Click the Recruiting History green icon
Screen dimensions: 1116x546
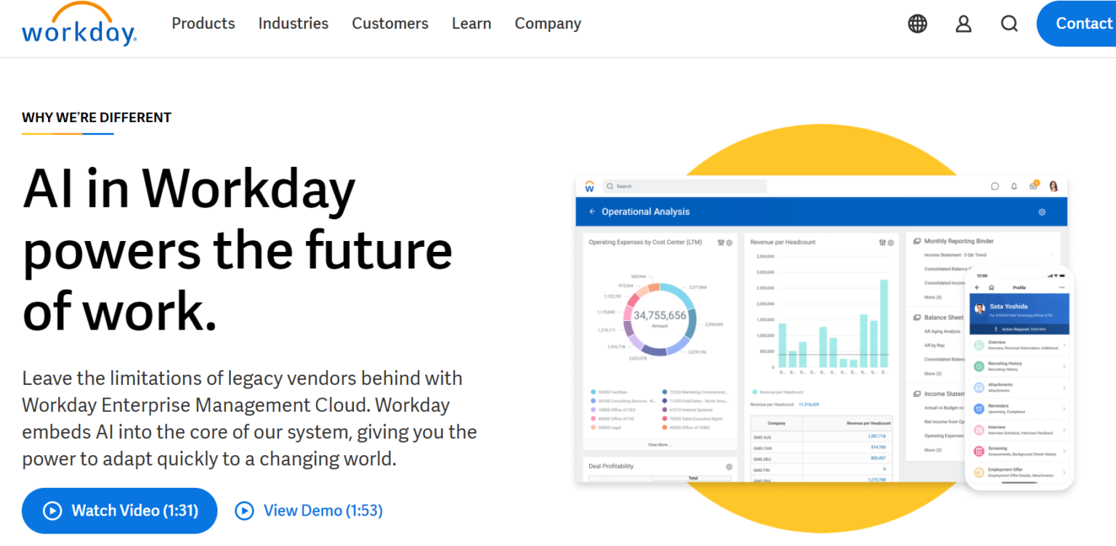point(979,366)
